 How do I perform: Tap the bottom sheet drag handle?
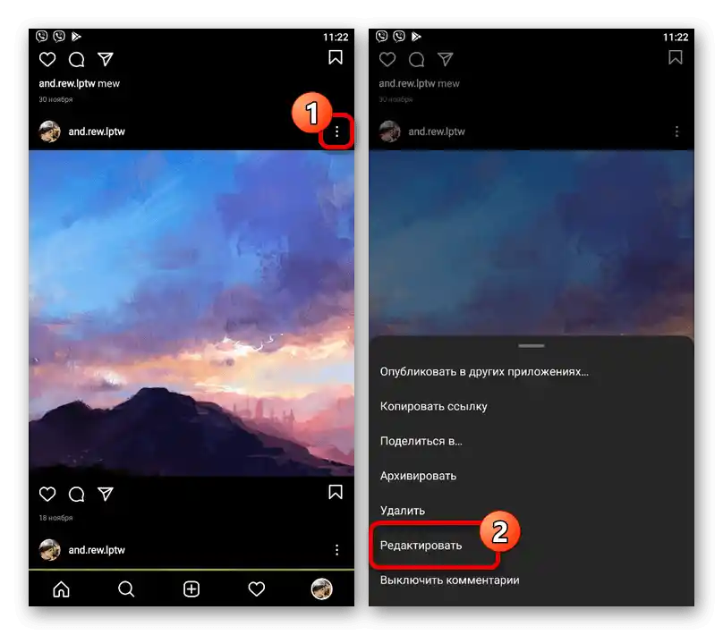[x=532, y=345]
